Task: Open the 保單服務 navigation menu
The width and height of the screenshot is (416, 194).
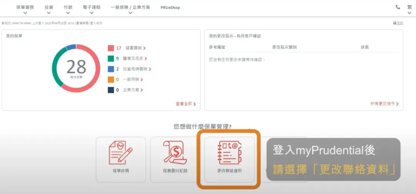Action: tap(25, 7)
